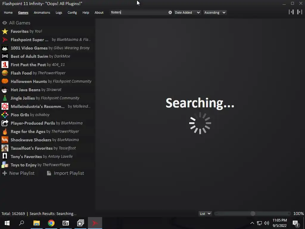Select Flash Food by ThePowerPlayer text
The height and width of the screenshot is (229, 305).
(x=38, y=73)
